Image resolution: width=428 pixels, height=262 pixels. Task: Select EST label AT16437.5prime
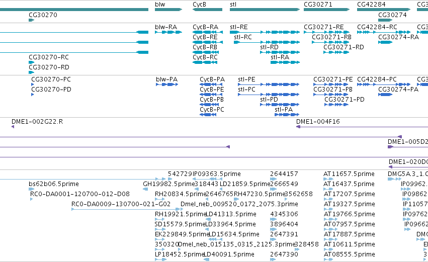click(349, 184)
